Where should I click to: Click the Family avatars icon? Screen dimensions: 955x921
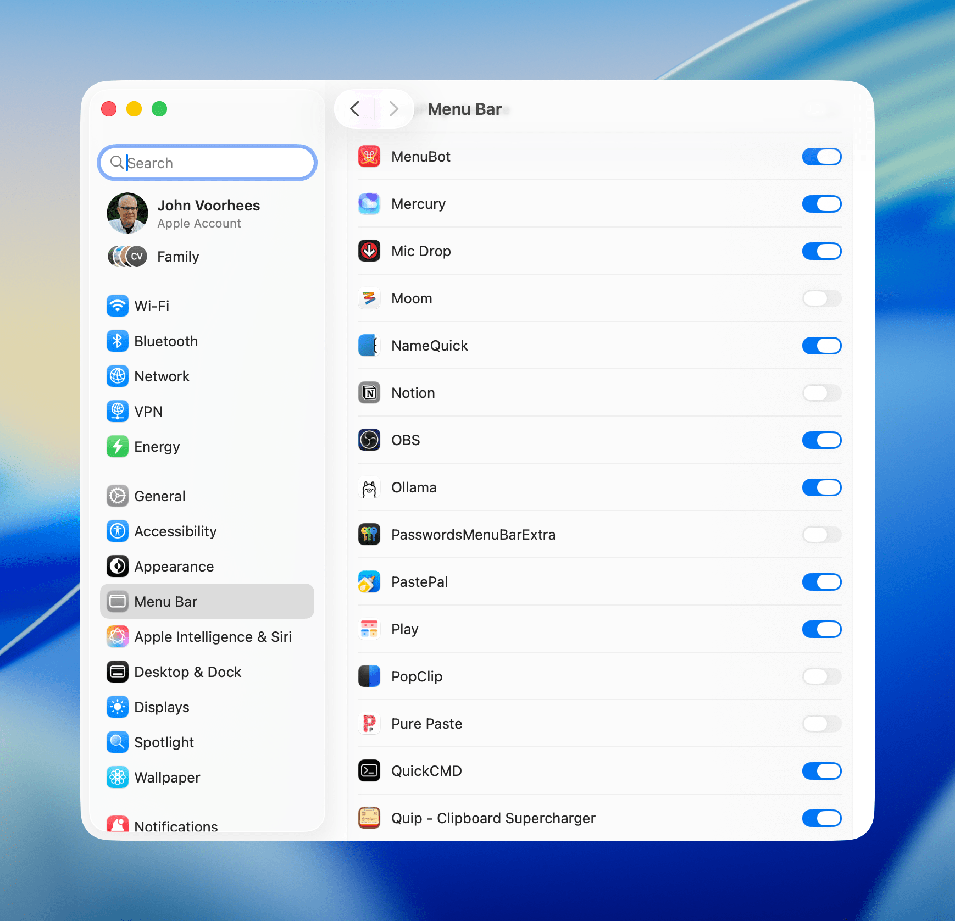[x=127, y=257]
